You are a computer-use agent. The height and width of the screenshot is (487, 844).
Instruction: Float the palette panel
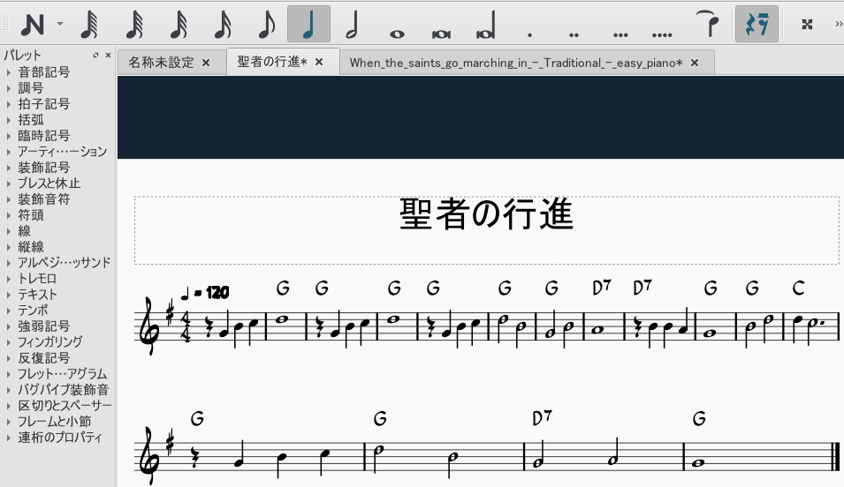[95, 55]
